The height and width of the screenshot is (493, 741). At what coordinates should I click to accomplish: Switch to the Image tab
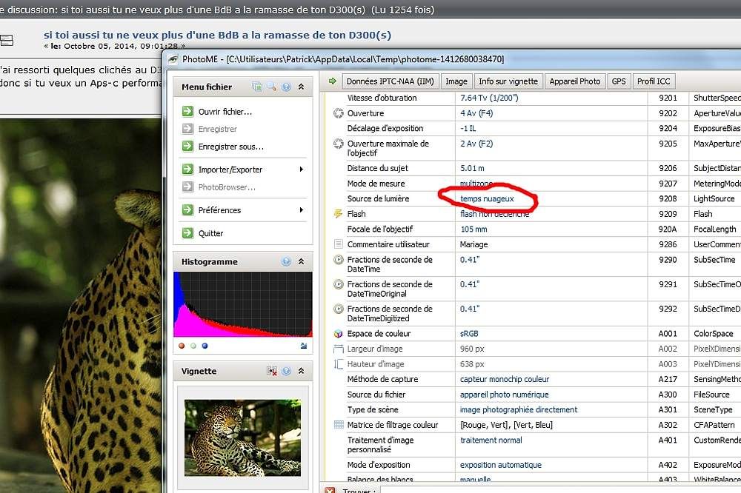(x=456, y=81)
